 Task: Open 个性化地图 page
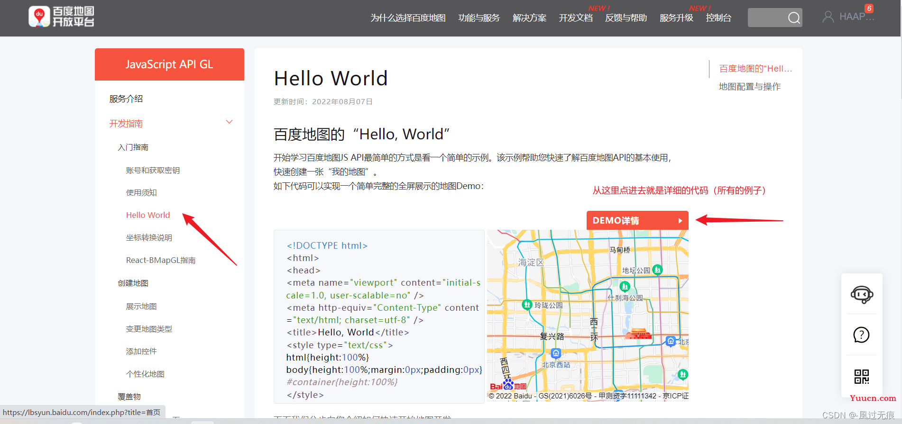coord(145,374)
